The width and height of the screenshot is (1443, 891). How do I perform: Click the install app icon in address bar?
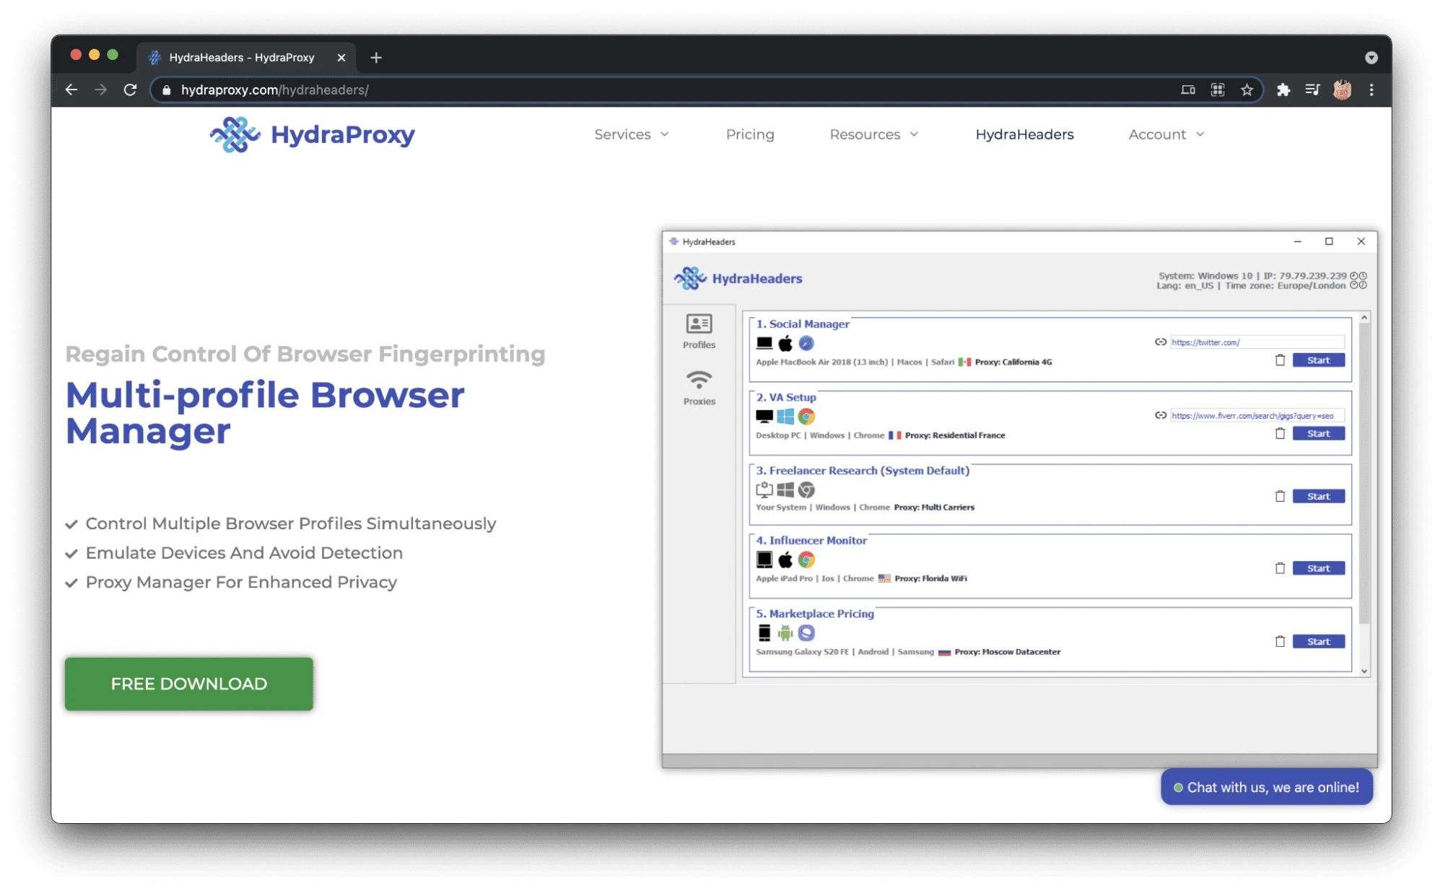pyautogui.click(x=1187, y=90)
